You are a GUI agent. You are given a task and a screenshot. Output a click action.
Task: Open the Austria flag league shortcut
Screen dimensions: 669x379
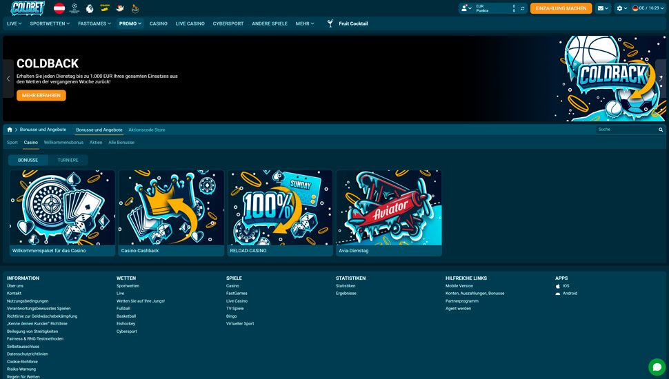pos(59,8)
